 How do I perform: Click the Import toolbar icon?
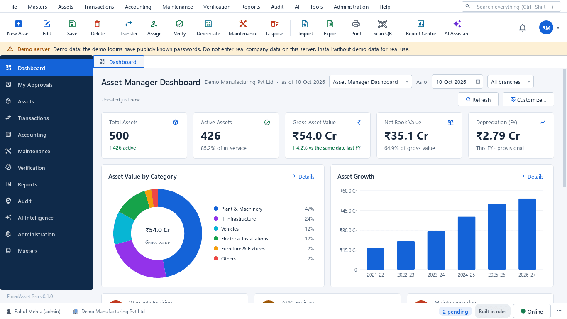[x=305, y=24]
